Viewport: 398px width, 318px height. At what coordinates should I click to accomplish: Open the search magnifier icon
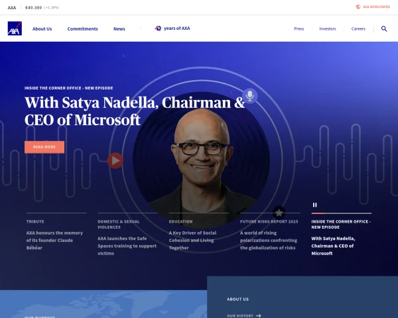point(384,28)
